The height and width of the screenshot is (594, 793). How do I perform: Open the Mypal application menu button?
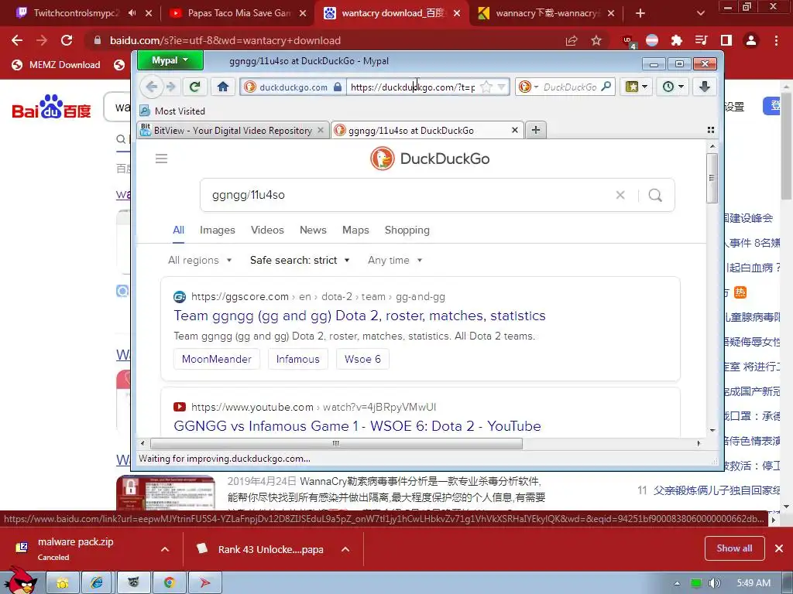pos(170,60)
